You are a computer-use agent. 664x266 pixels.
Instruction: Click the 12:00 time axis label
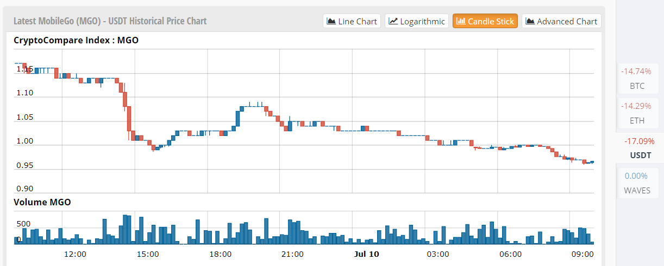(x=75, y=254)
